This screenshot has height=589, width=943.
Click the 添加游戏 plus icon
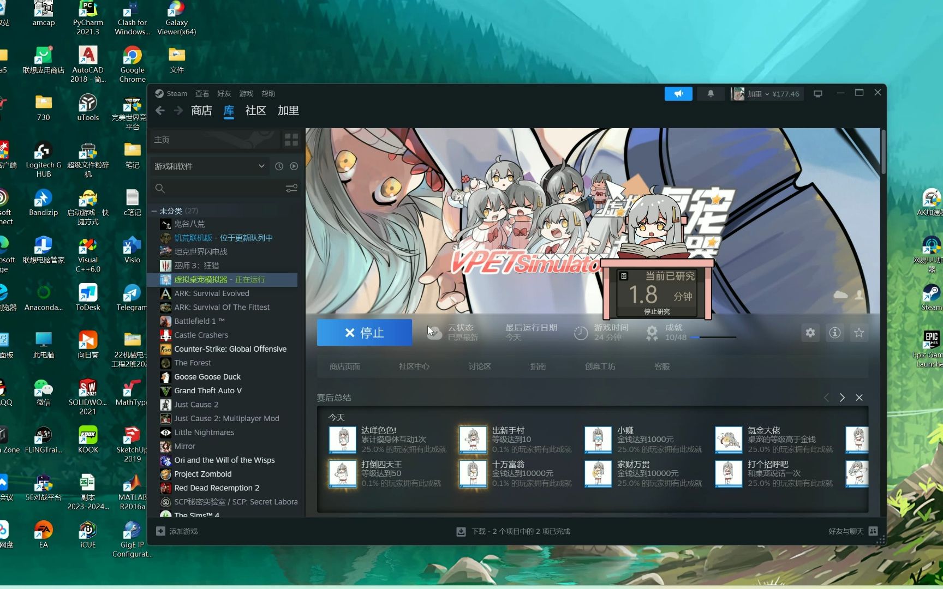160,531
